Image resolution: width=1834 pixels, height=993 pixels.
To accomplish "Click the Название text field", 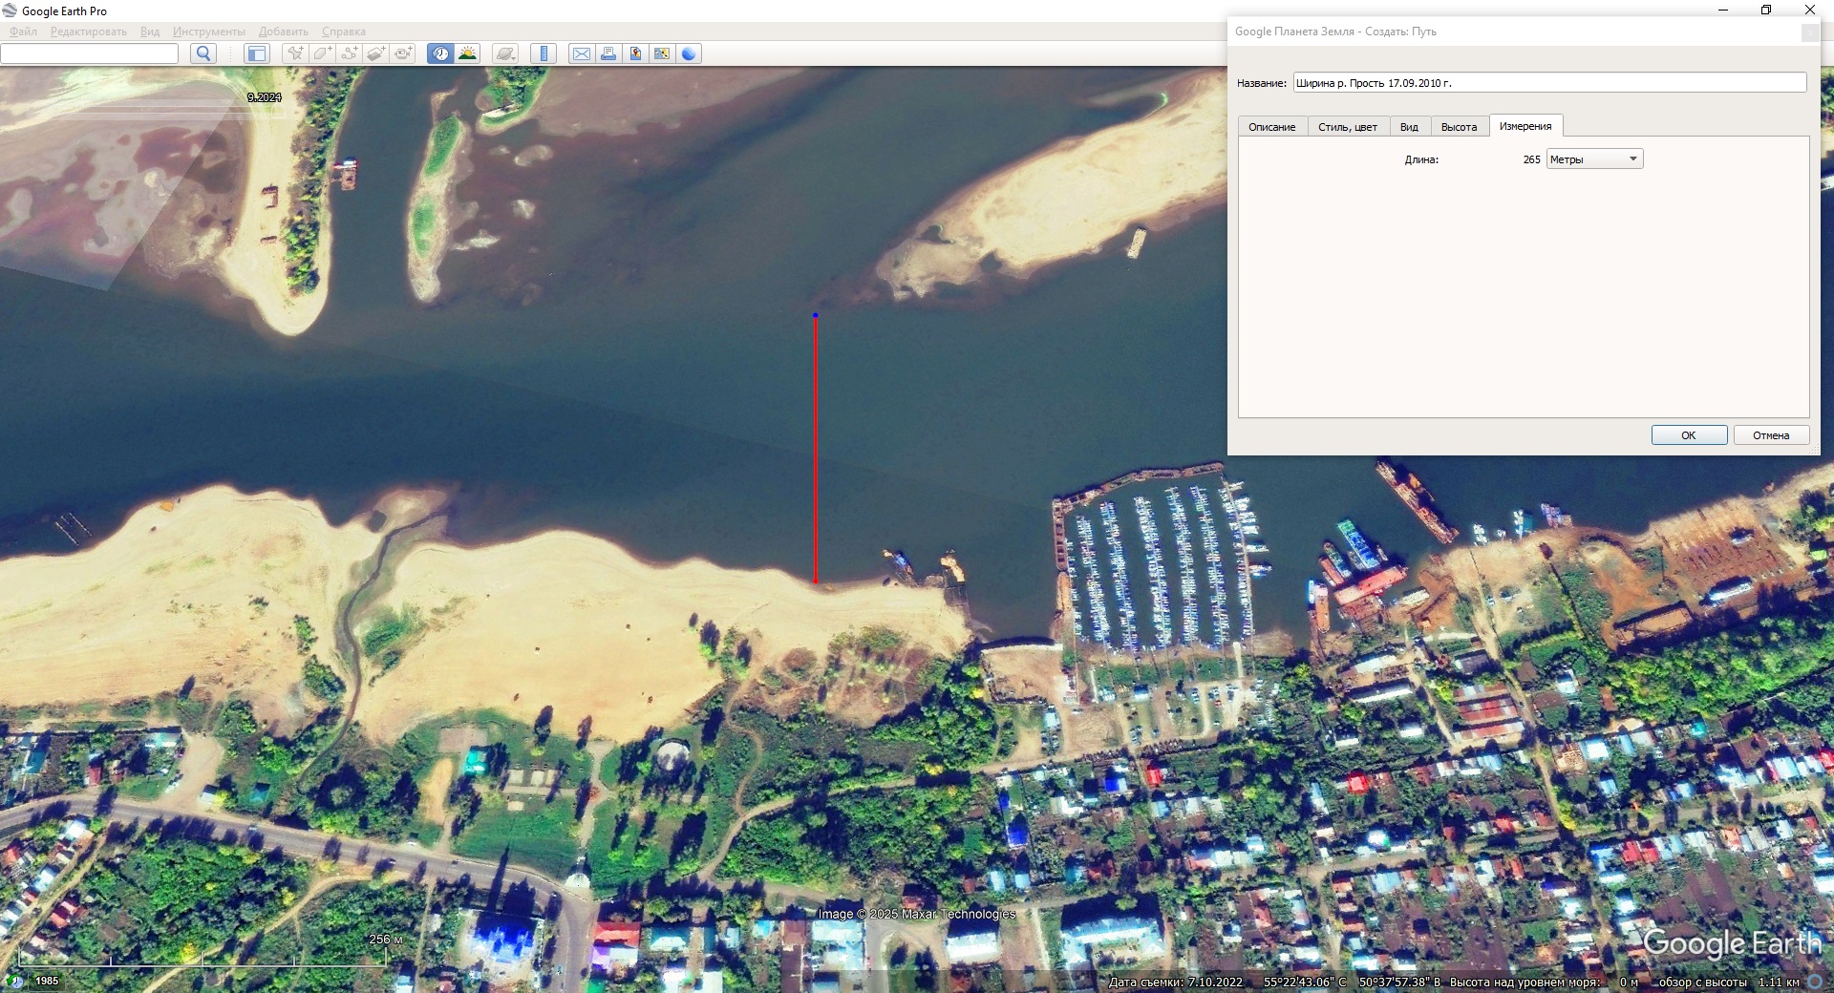I will tap(1548, 83).
